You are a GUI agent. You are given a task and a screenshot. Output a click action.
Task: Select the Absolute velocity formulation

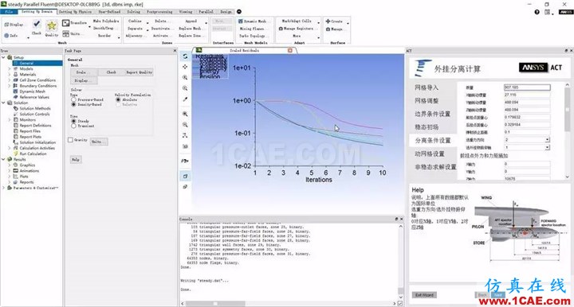118,99
